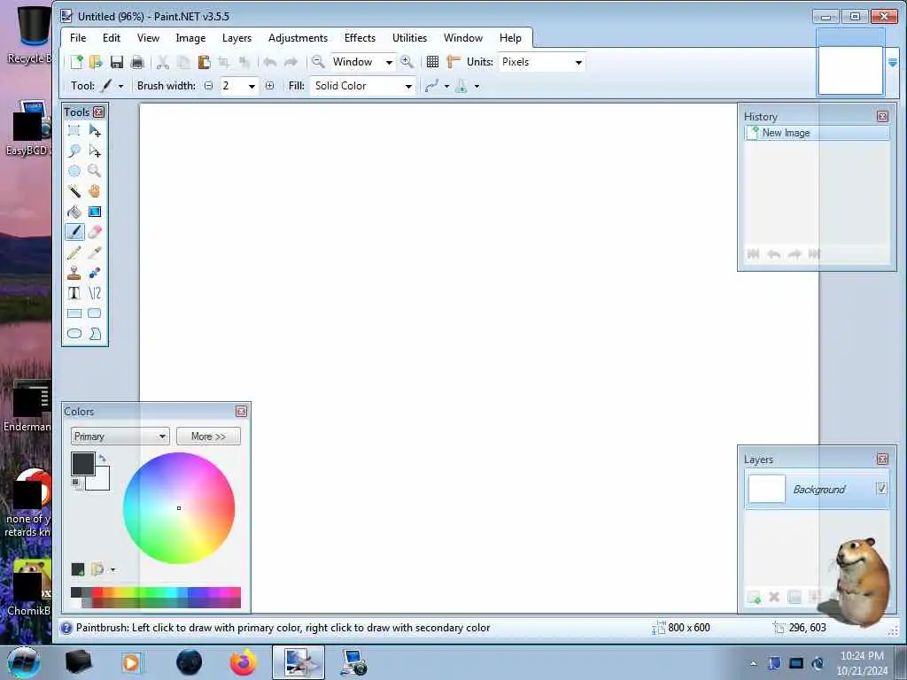907x680 pixels.
Task: Open the Adjustments menu
Action: coord(298,37)
